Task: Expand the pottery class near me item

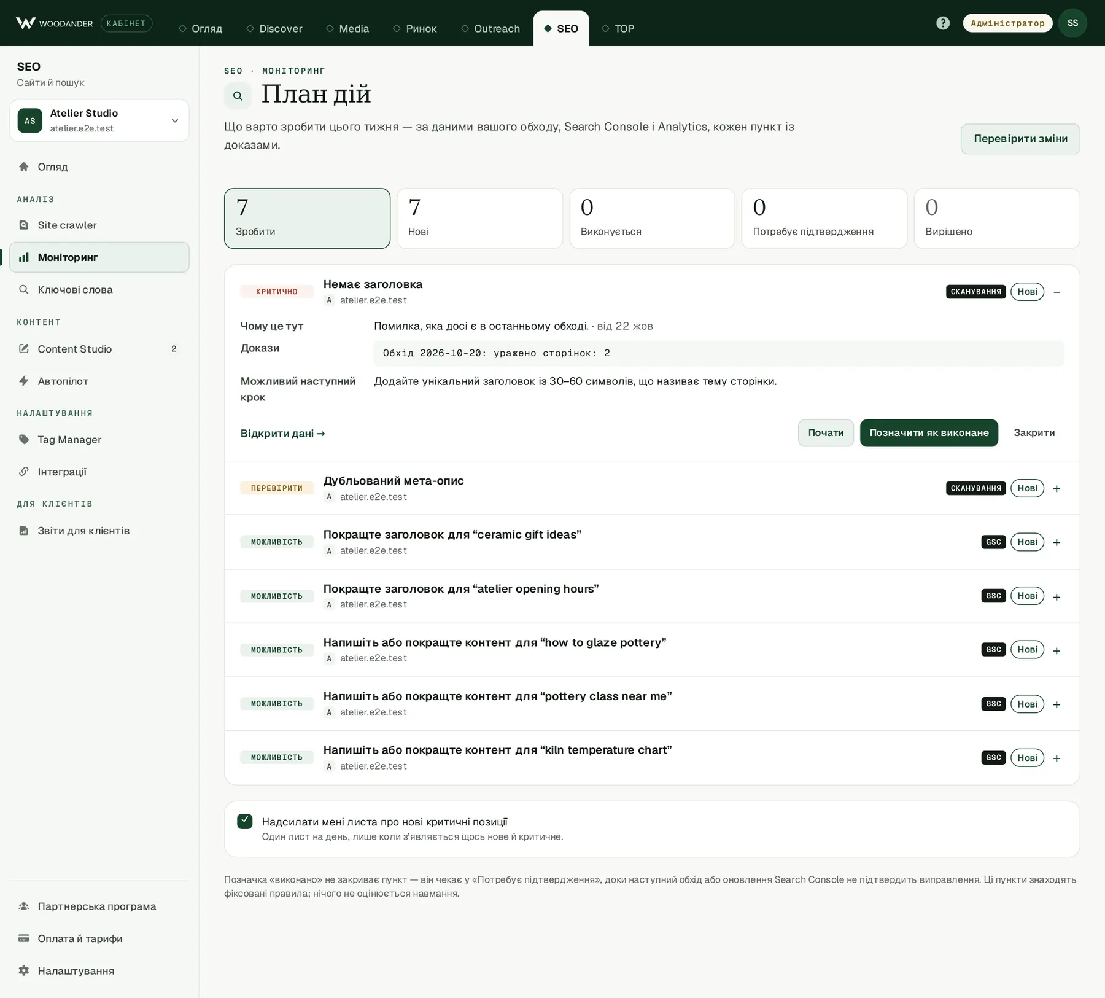Action: 1057,704
